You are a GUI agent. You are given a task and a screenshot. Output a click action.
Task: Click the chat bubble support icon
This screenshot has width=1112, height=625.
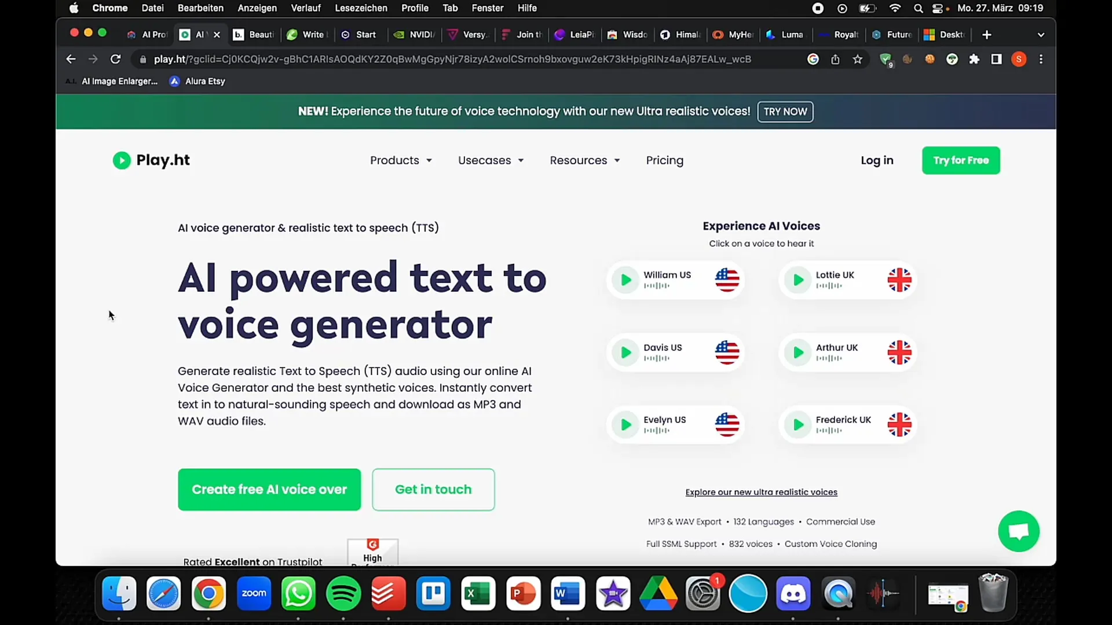1019,531
